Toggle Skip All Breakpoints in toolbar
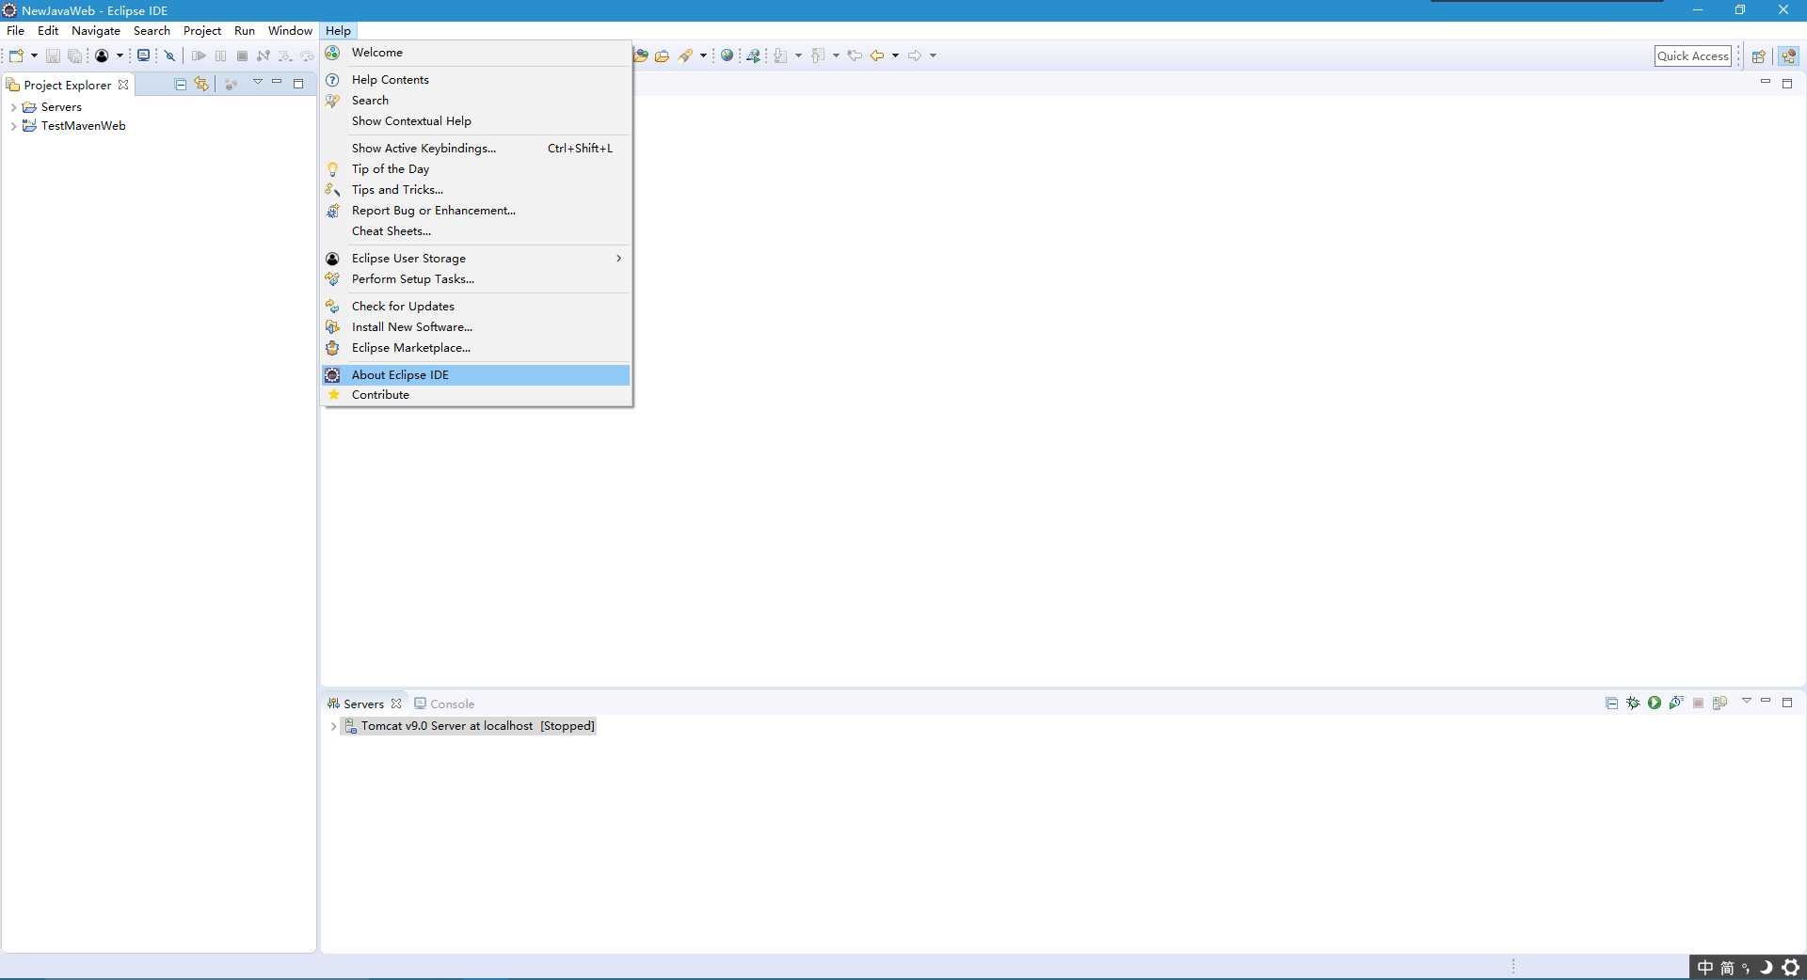 [x=170, y=55]
